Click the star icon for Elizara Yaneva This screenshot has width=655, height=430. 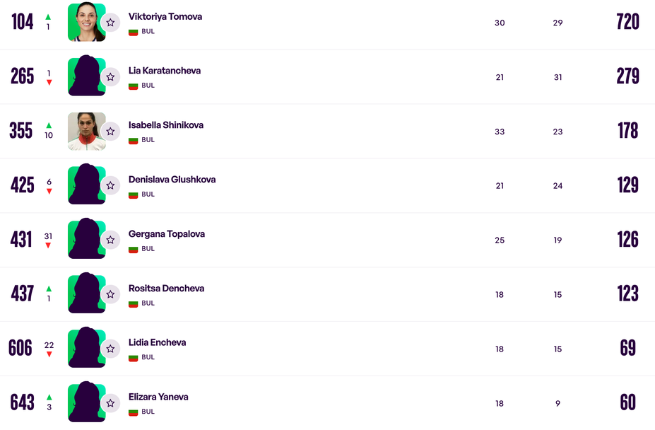110,403
